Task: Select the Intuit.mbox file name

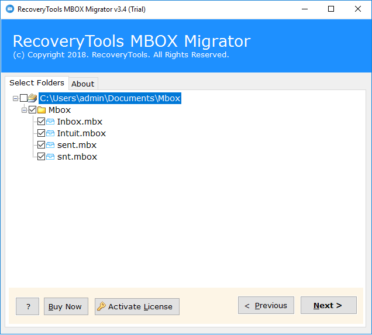Action: 81,133
